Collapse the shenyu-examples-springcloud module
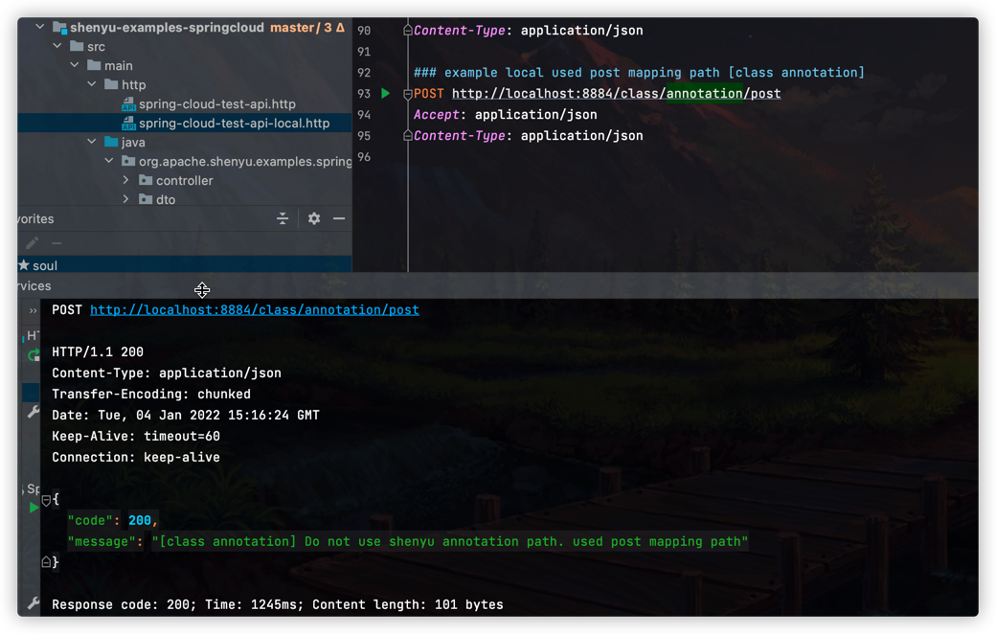Screen dimensions: 996x634 tap(40, 27)
